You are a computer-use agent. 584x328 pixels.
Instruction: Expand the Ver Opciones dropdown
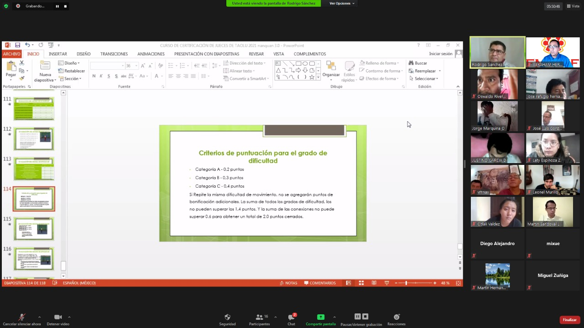tap(342, 4)
